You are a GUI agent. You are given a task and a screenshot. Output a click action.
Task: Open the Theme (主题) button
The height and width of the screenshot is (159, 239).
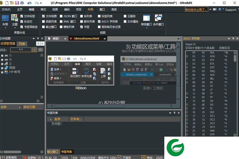click(x=15, y=21)
